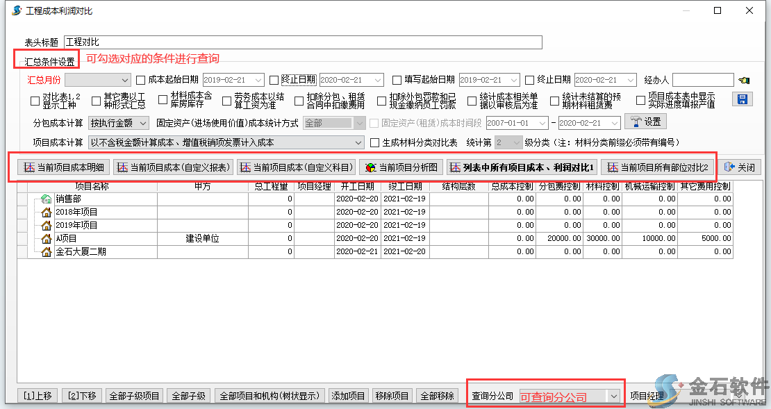Open 当前项目分析图 pie chart report

(x=401, y=167)
